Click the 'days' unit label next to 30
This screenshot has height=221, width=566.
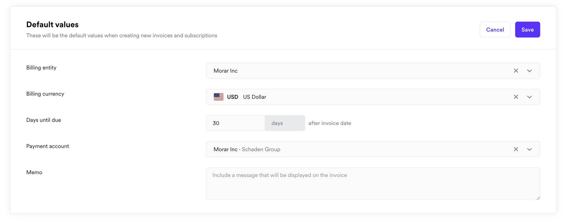(277, 123)
